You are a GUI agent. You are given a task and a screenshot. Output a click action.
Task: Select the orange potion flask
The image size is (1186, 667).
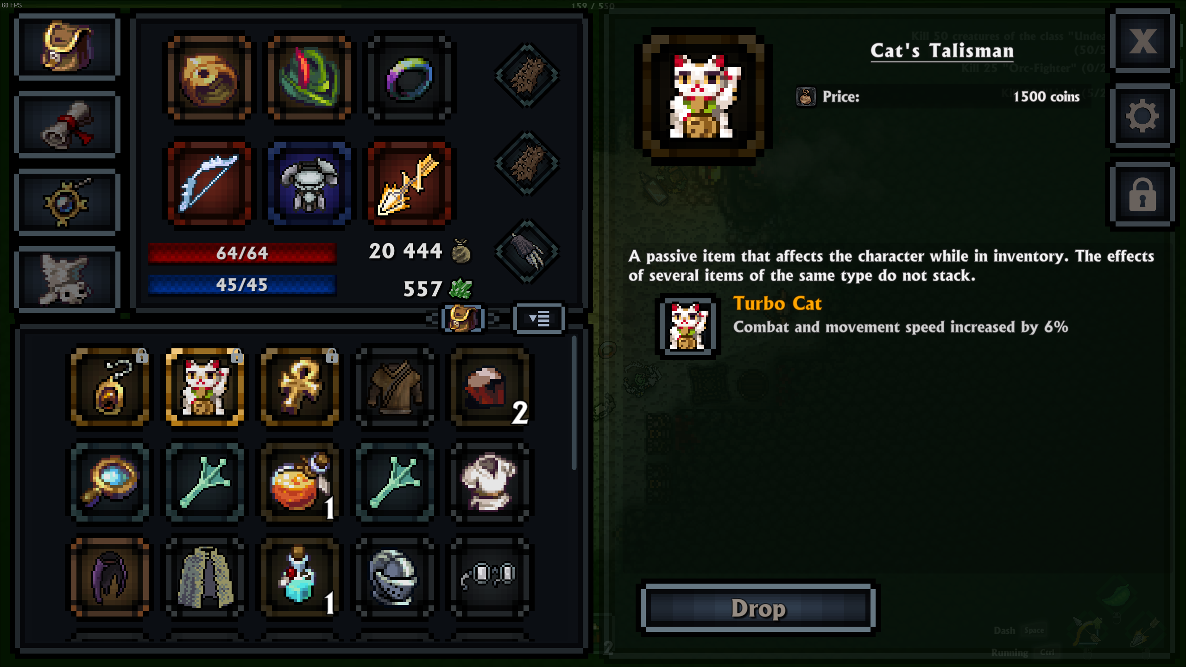pos(300,482)
